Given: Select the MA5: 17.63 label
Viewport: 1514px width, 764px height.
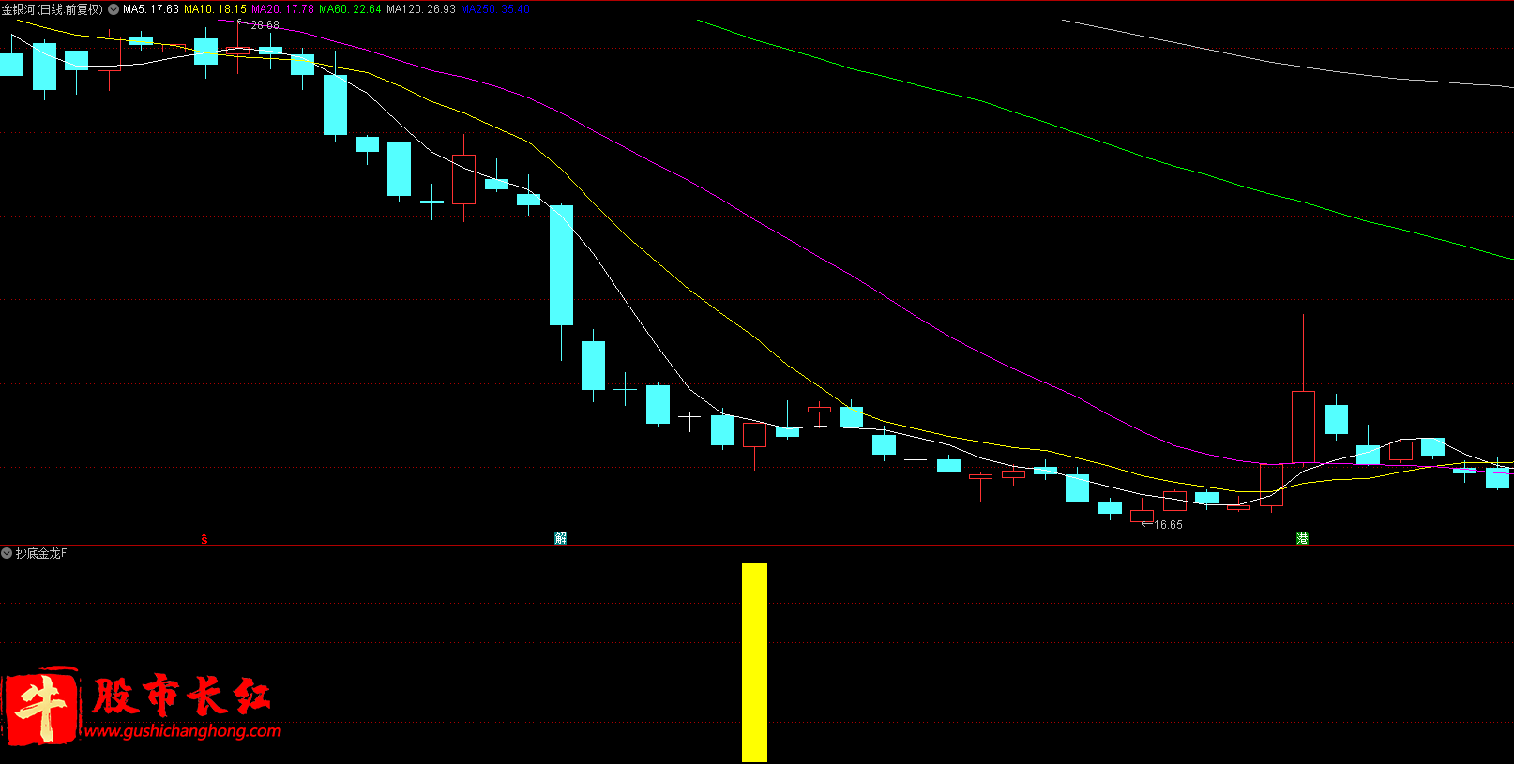Looking at the screenshot, I should click(x=151, y=9).
